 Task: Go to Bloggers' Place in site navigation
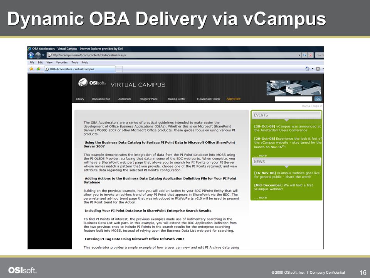(x=148, y=99)
